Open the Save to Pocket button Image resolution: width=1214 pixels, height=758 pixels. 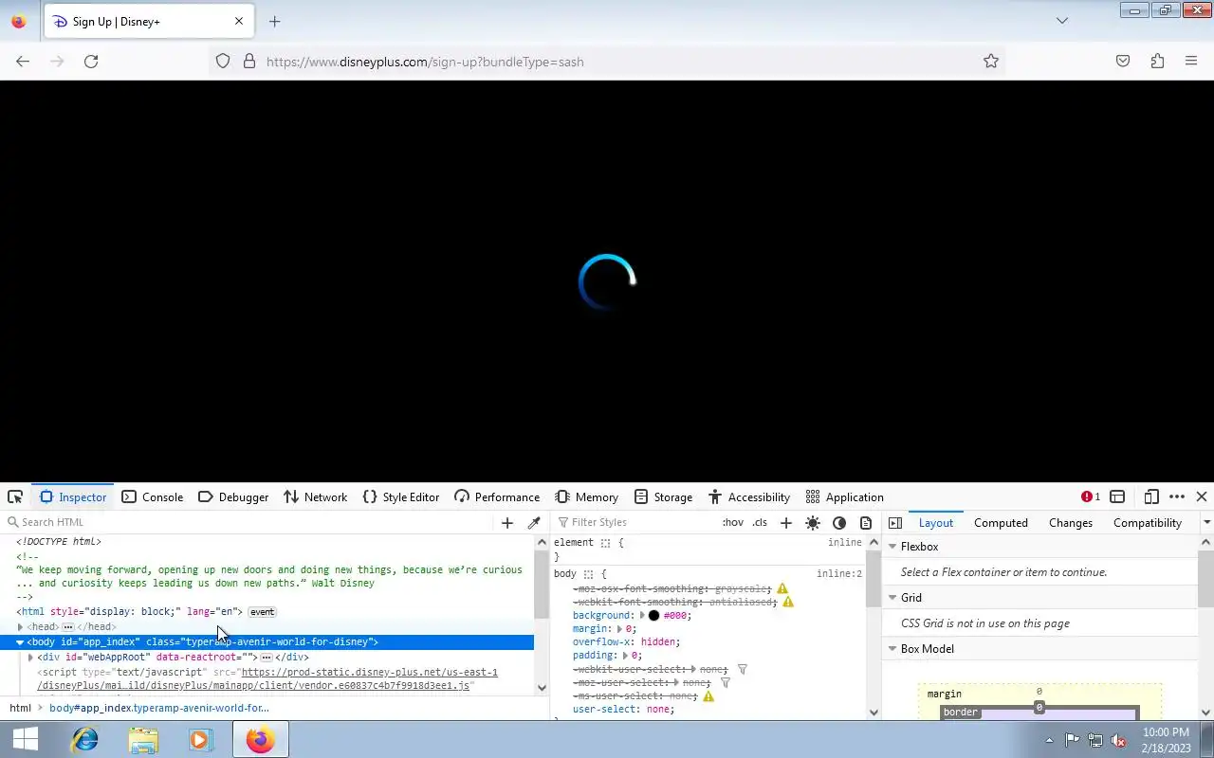pos(1123,62)
